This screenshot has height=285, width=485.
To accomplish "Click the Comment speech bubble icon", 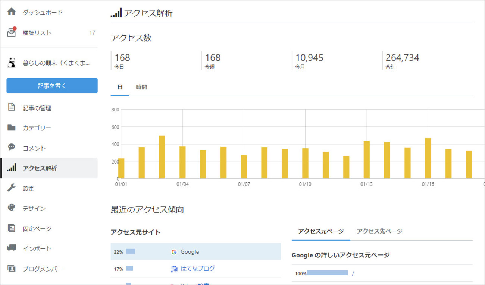I will pos(12,148).
